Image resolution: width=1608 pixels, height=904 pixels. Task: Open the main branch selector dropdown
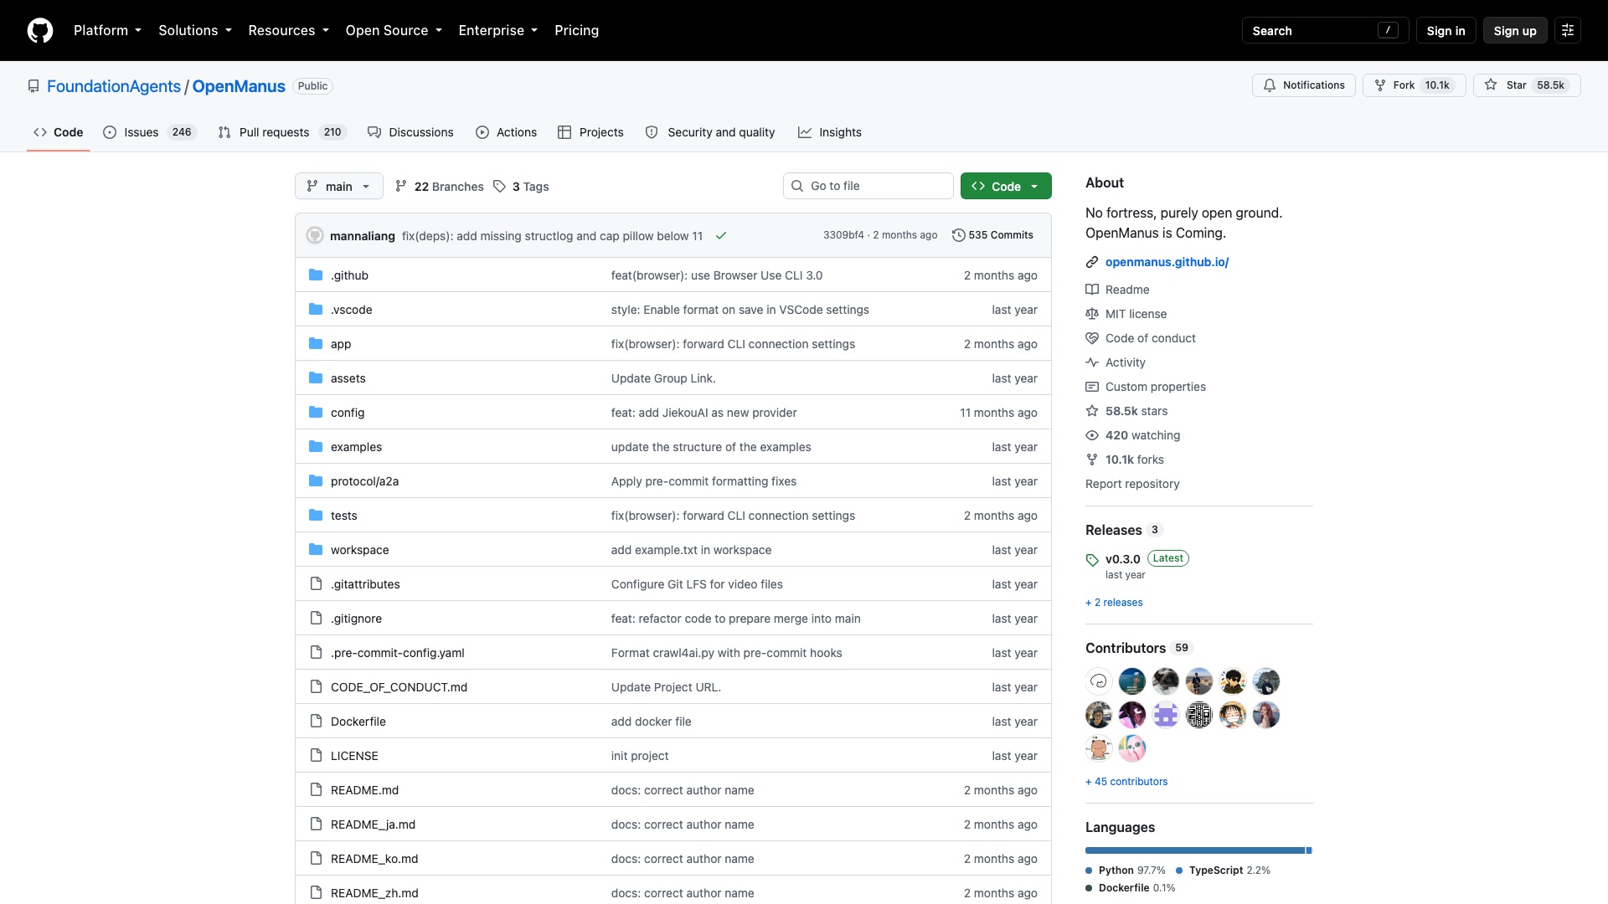339,186
